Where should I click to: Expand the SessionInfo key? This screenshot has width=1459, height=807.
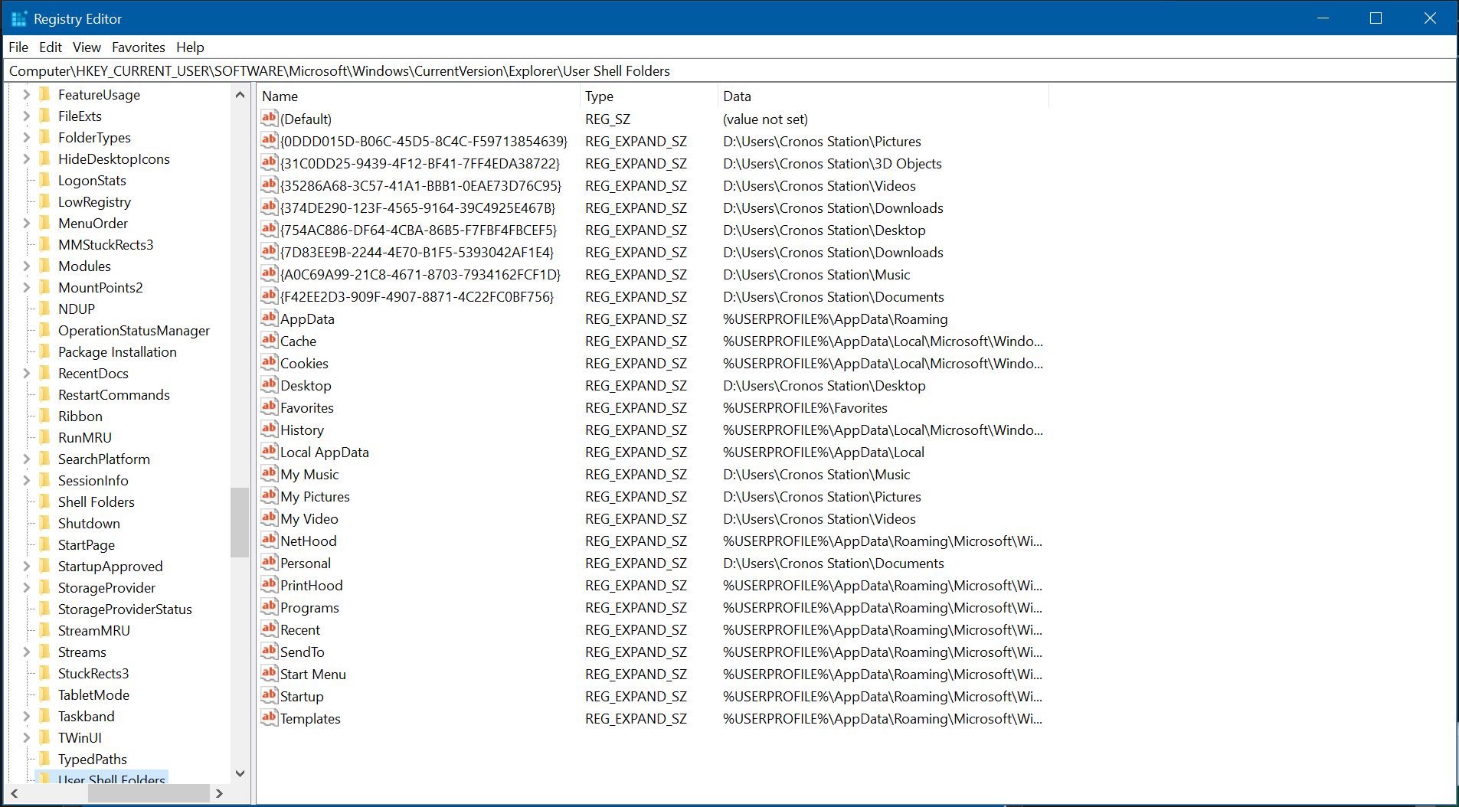click(x=26, y=480)
